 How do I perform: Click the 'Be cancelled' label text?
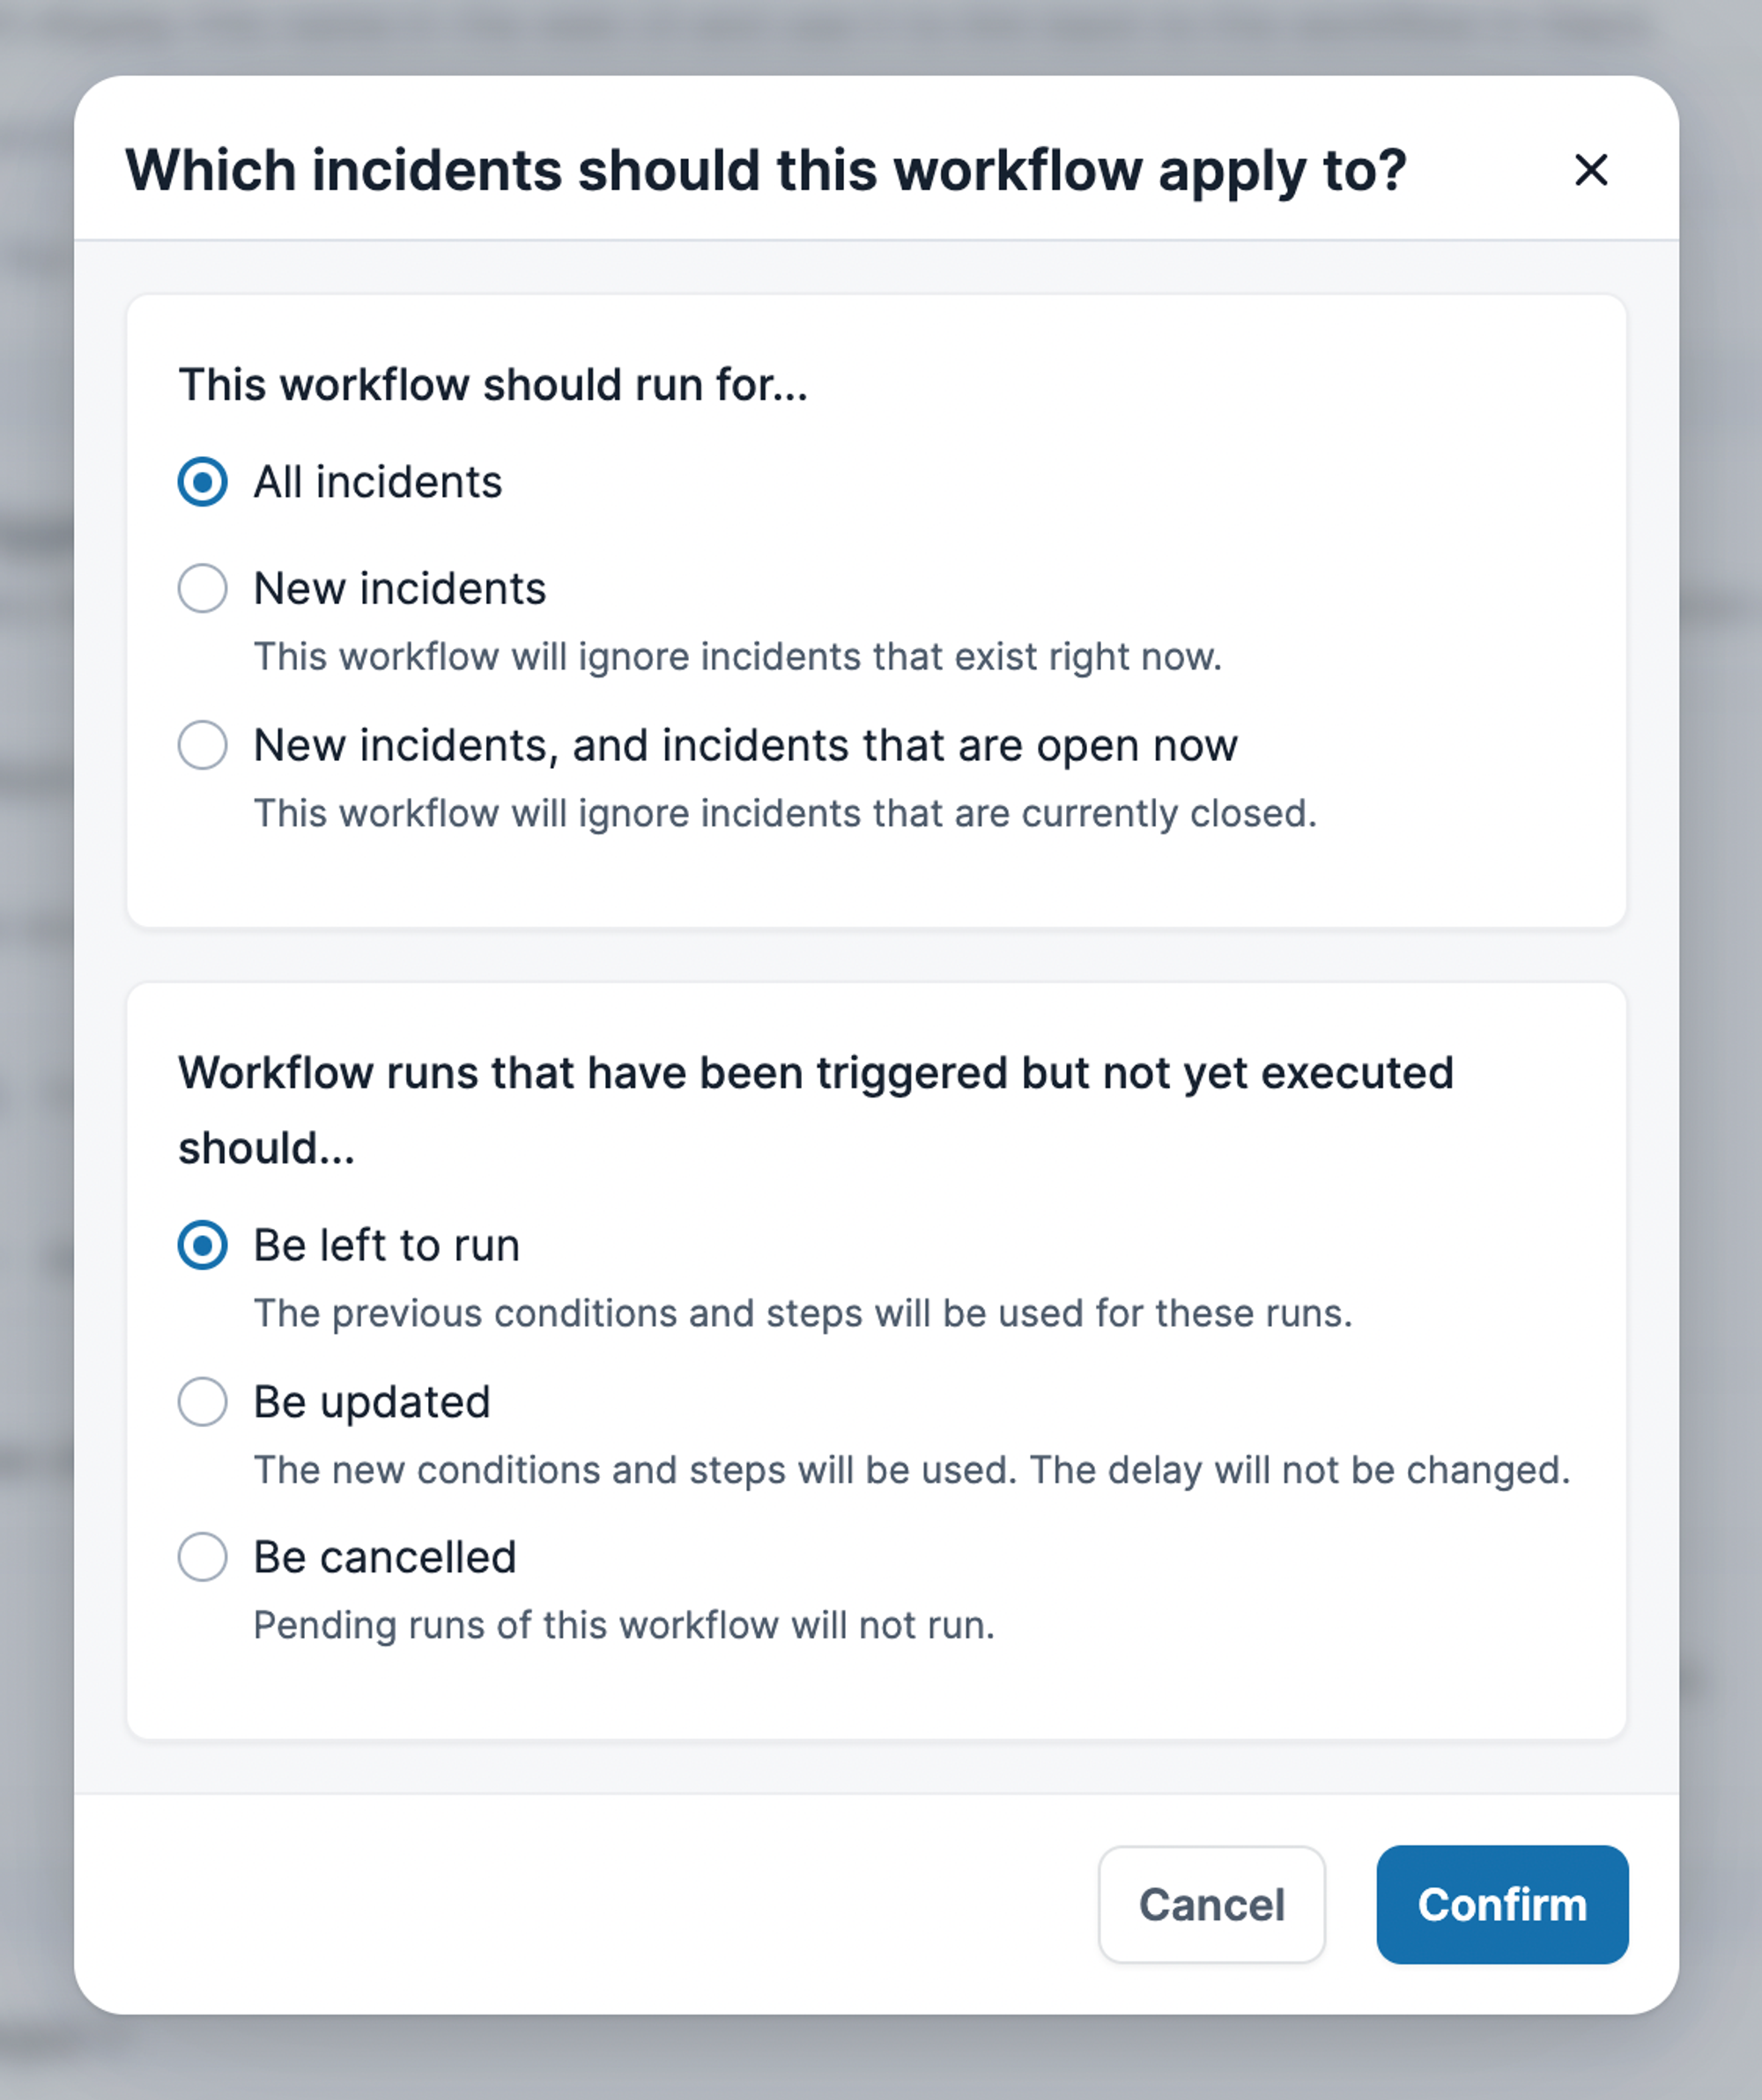pyautogui.click(x=385, y=1557)
